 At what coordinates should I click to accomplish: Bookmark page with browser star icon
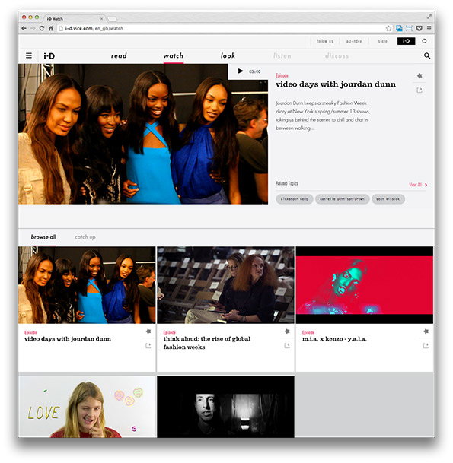pos(388,28)
